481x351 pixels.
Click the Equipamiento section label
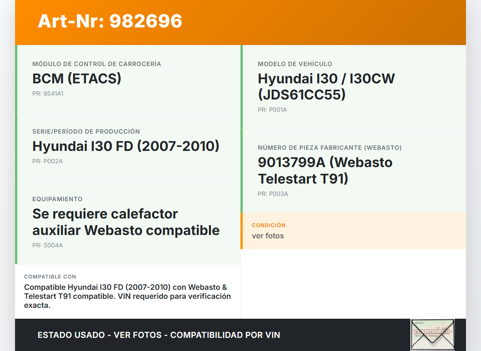[57, 199]
